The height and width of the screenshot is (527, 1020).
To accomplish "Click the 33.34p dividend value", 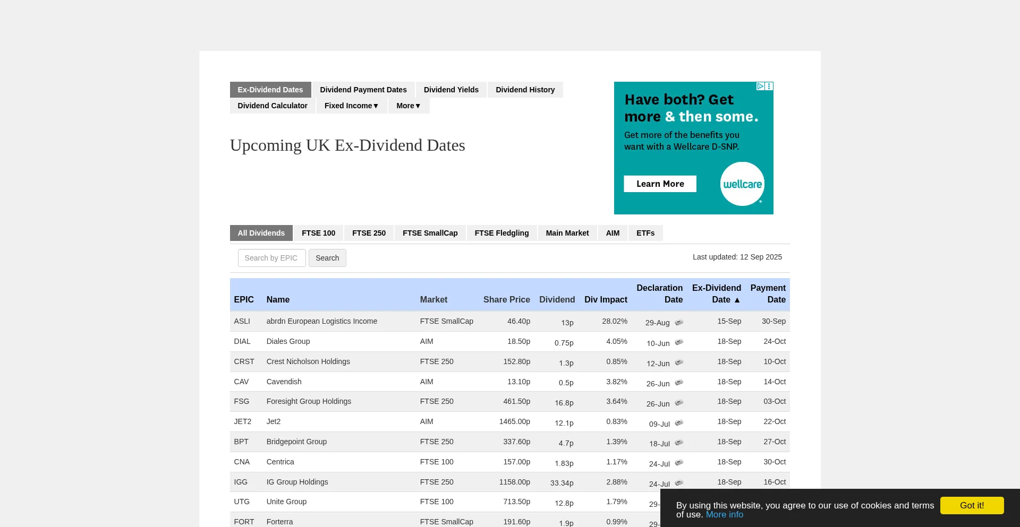I will point(562,483).
